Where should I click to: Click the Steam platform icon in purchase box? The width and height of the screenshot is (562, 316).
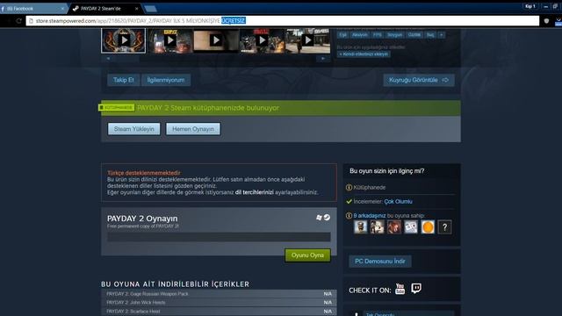327,217
